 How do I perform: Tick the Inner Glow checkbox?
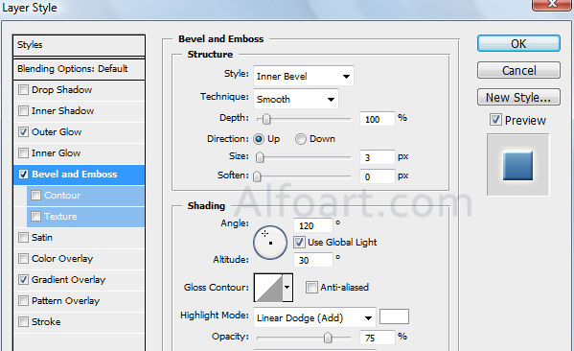click(x=23, y=152)
